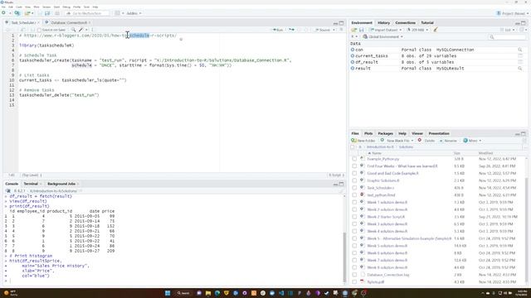Check the box for Good and Bad Code Example.R

354,173
